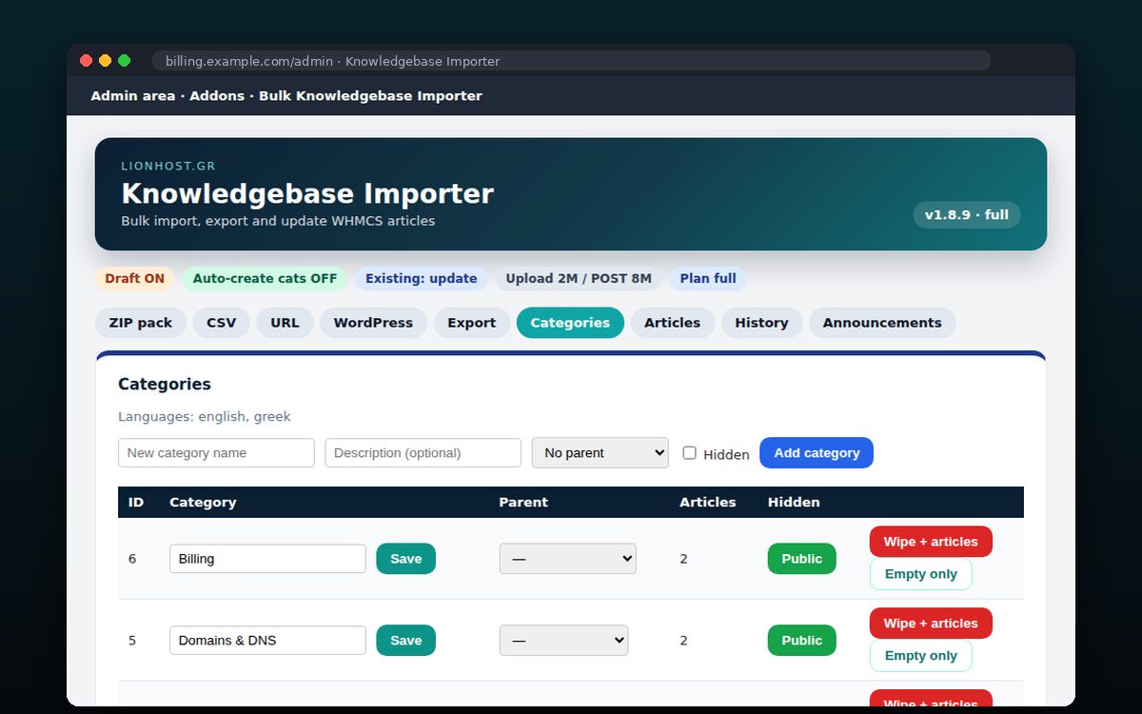Open the No parent dropdown
This screenshot has height=714, width=1142.
[601, 453]
